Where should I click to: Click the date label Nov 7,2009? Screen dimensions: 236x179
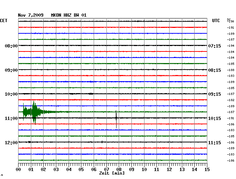(x=31, y=15)
